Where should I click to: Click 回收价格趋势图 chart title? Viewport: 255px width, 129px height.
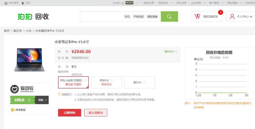(219, 52)
